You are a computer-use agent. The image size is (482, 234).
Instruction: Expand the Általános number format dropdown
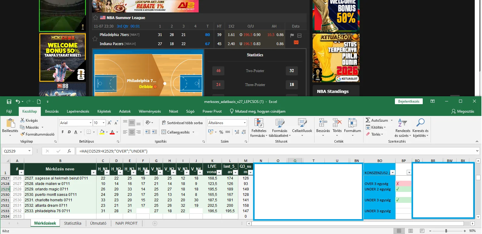pyautogui.click(x=245, y=123)
